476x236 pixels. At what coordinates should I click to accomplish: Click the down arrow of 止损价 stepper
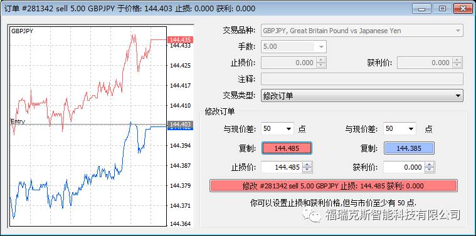tap(307, 170)
